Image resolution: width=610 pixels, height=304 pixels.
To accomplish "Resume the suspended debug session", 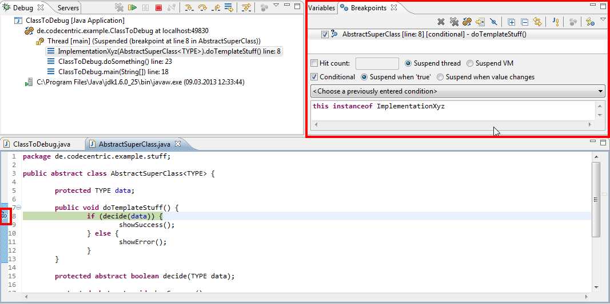I will tap(133, 7).
